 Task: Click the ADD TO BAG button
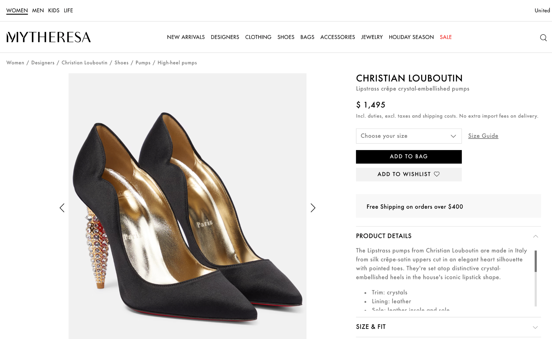pyautogui.click(x=409, y=156)
